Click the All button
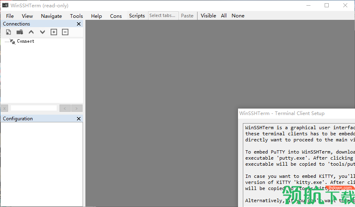This screenshot has height=207, width=355. click(224, 16)
